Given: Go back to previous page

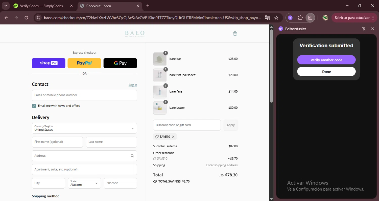Looking at the screenshot, I should click(x=6, y=18).
